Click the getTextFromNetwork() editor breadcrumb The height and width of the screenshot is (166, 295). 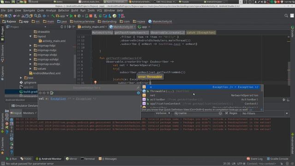tap(131, 33)
